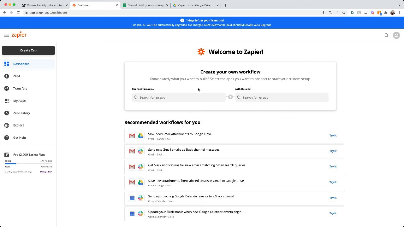Click the 'Disable auto-upgrade' link in banner
The width and height of the screenshot is (404, 227).
click(x=258, y=25)
